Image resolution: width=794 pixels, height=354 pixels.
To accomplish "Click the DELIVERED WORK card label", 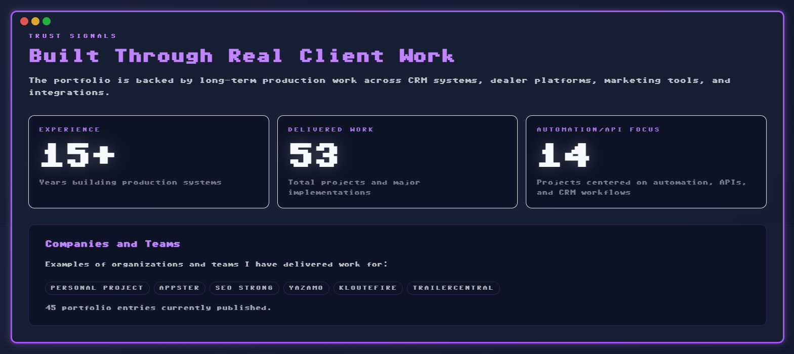I will click(x=330, y=129).
